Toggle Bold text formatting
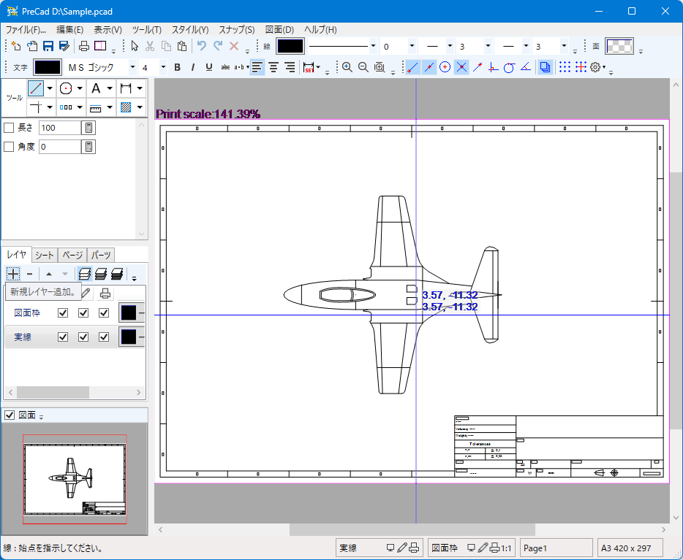Image resolution: width=683 pixels, height=560 pixels. click(177, 67)
